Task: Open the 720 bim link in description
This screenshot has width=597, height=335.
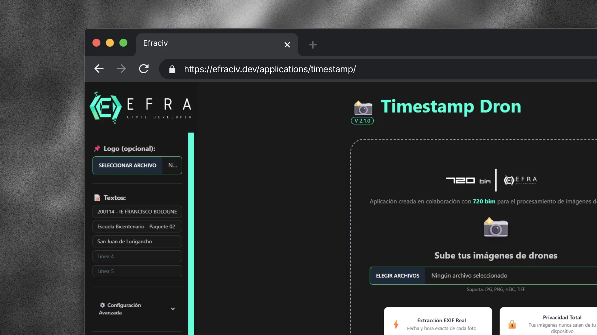Action: click(x=484, y=201)
